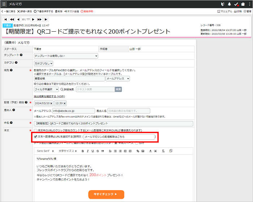The image size is (253, 202).
Task: Show help for テンプレート field
Action: 21,55
